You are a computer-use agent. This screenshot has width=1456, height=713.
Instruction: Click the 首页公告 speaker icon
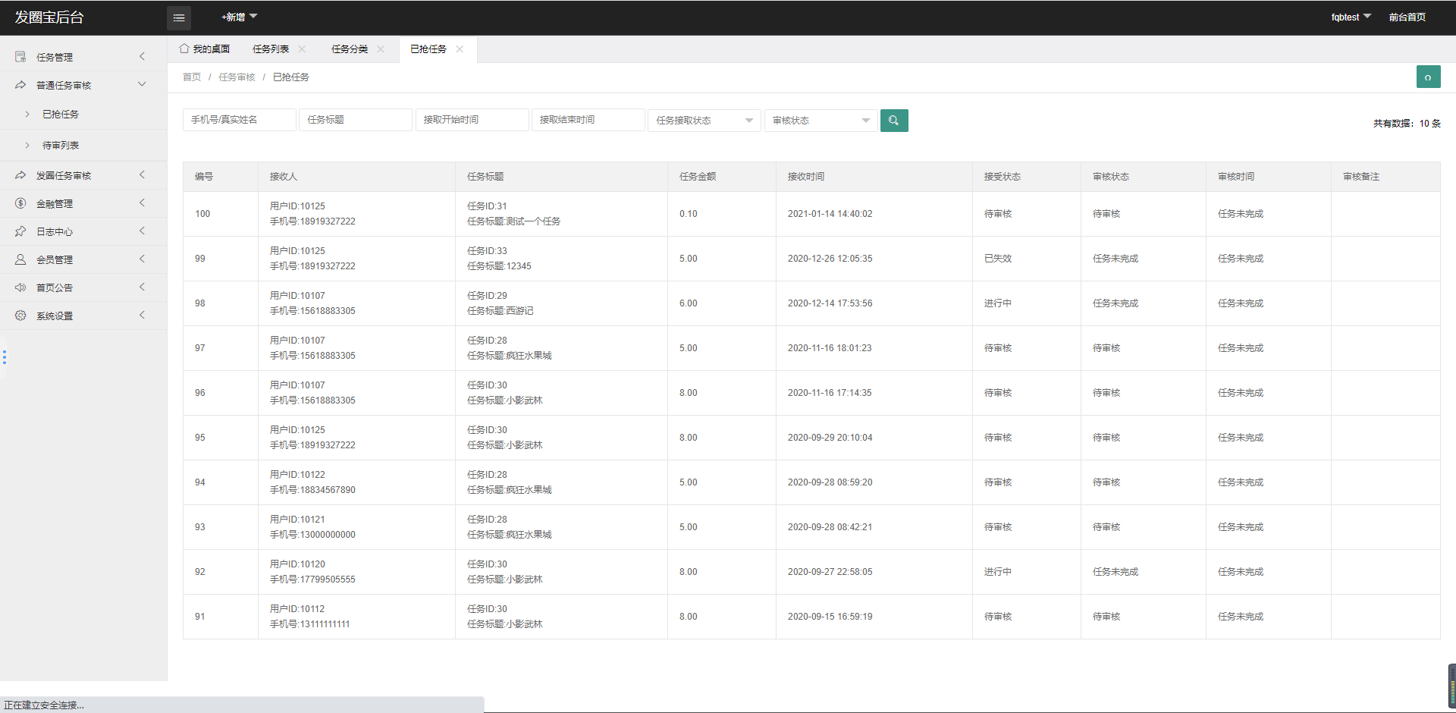[20, 287]
